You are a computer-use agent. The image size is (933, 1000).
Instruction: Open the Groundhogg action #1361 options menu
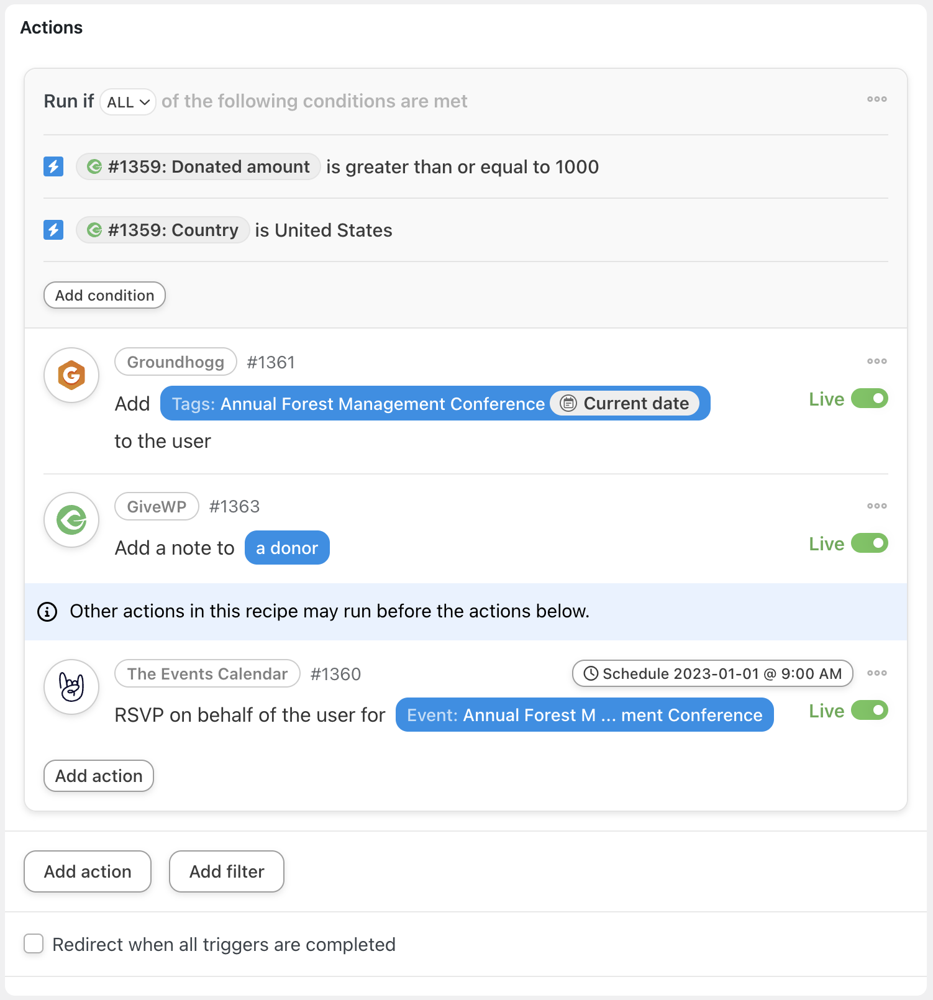876,361
